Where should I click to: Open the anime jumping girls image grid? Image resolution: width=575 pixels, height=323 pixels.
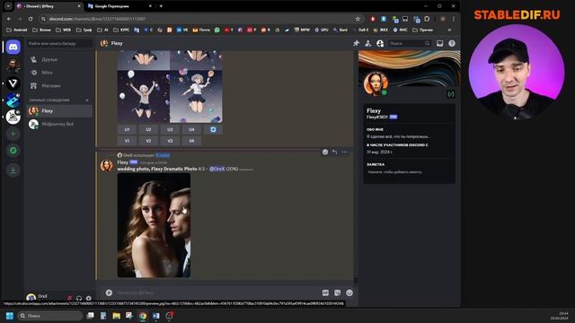(170, 86)
